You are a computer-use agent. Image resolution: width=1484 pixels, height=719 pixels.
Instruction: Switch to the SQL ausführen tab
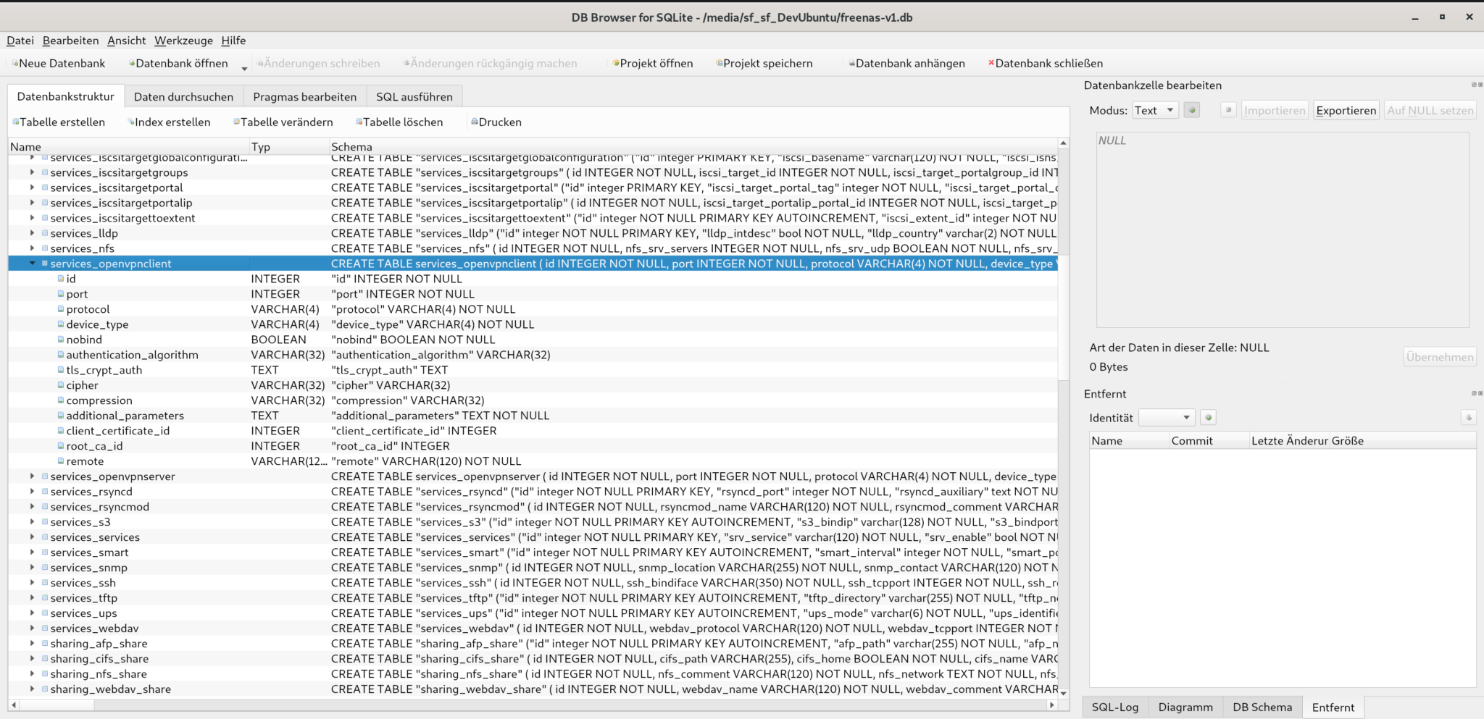(415, 96)
